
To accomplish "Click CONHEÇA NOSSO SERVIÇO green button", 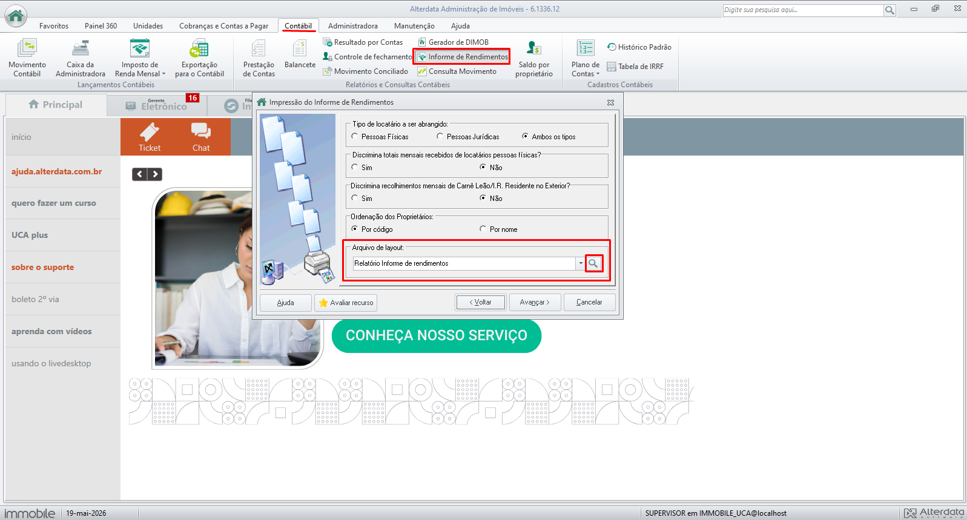I will (x=437, y=335).
